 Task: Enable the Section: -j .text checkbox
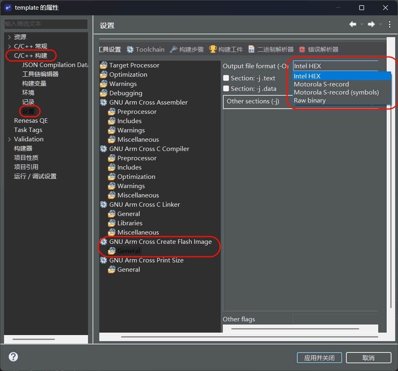[226, 78]
